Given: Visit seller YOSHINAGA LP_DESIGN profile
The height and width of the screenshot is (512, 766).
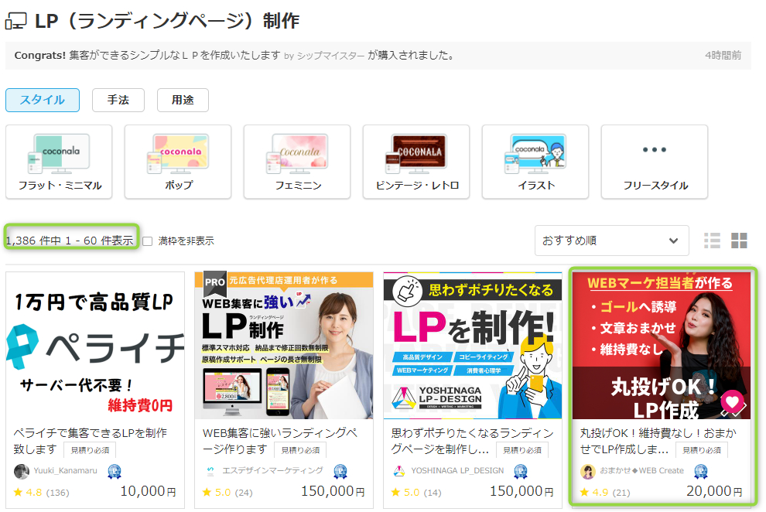Looking at the screenshot, I should tap(457, 471).
